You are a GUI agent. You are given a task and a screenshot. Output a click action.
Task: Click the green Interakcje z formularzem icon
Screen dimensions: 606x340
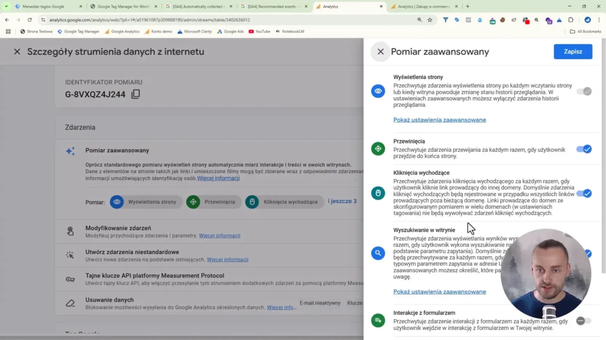[378, 321]
